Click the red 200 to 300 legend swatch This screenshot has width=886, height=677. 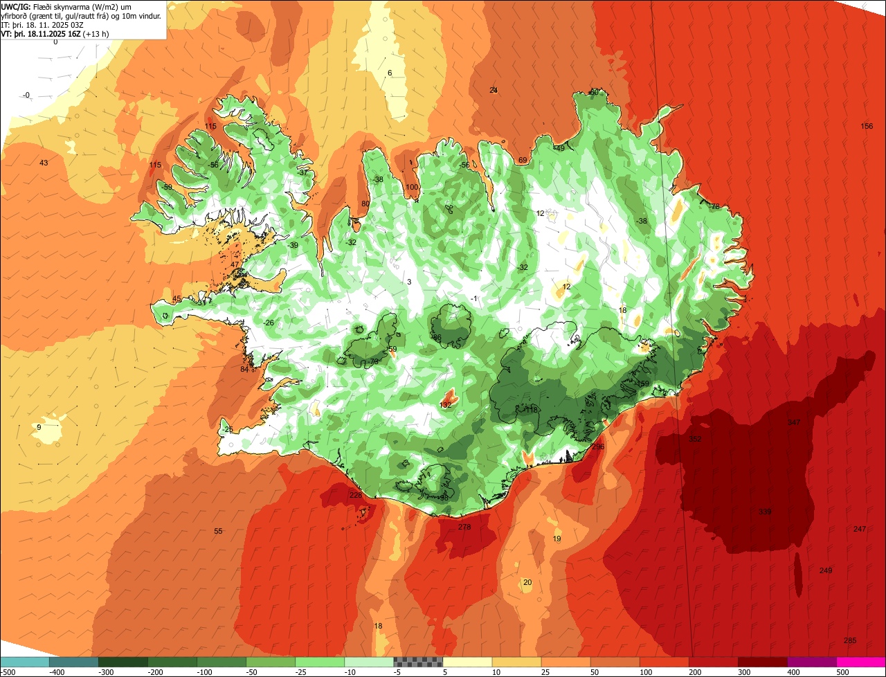point(712,661)
